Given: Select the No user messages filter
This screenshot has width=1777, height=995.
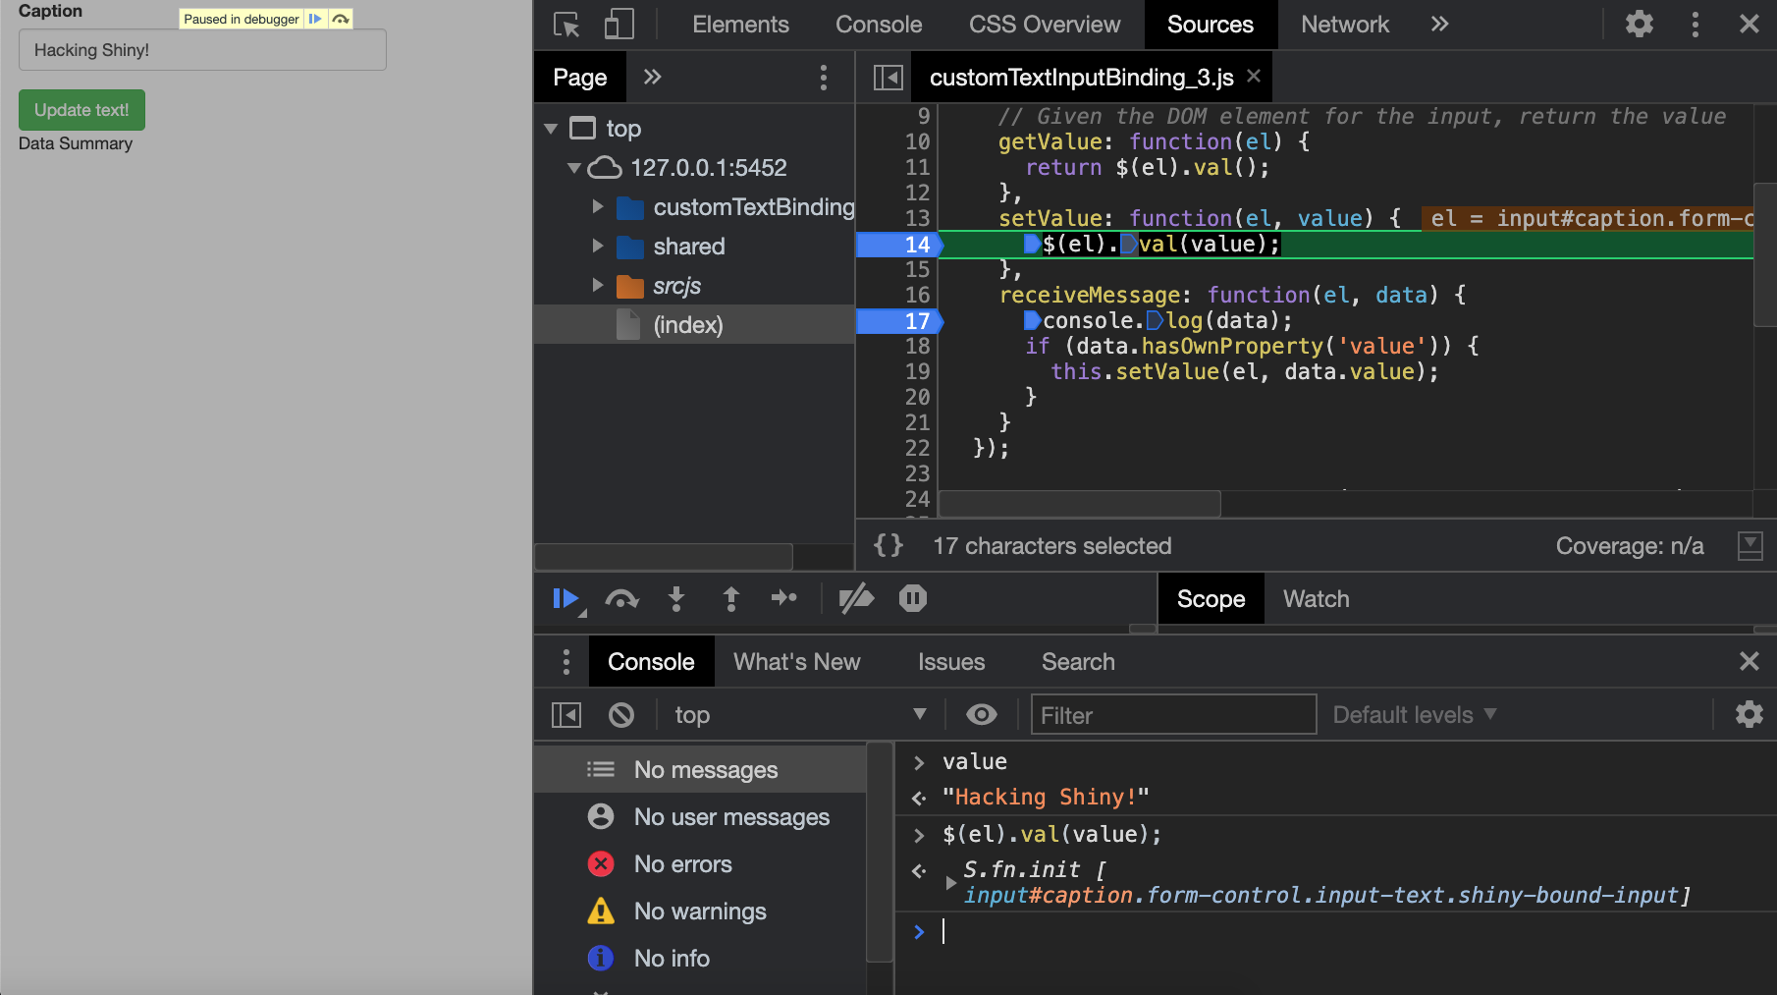Looking at the screenshot, I should pyautogui.click(x=700, y=817).
